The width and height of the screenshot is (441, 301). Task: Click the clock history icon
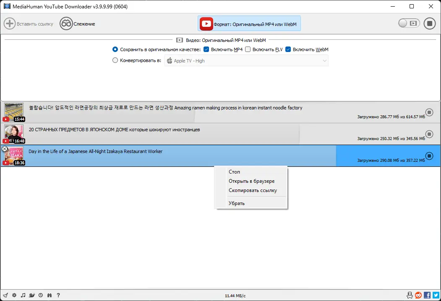(x=41, y=295)
